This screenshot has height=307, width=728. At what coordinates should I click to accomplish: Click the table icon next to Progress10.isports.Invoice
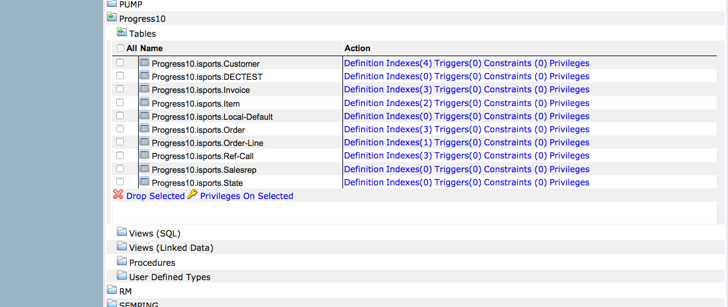(x=144, y=89)
